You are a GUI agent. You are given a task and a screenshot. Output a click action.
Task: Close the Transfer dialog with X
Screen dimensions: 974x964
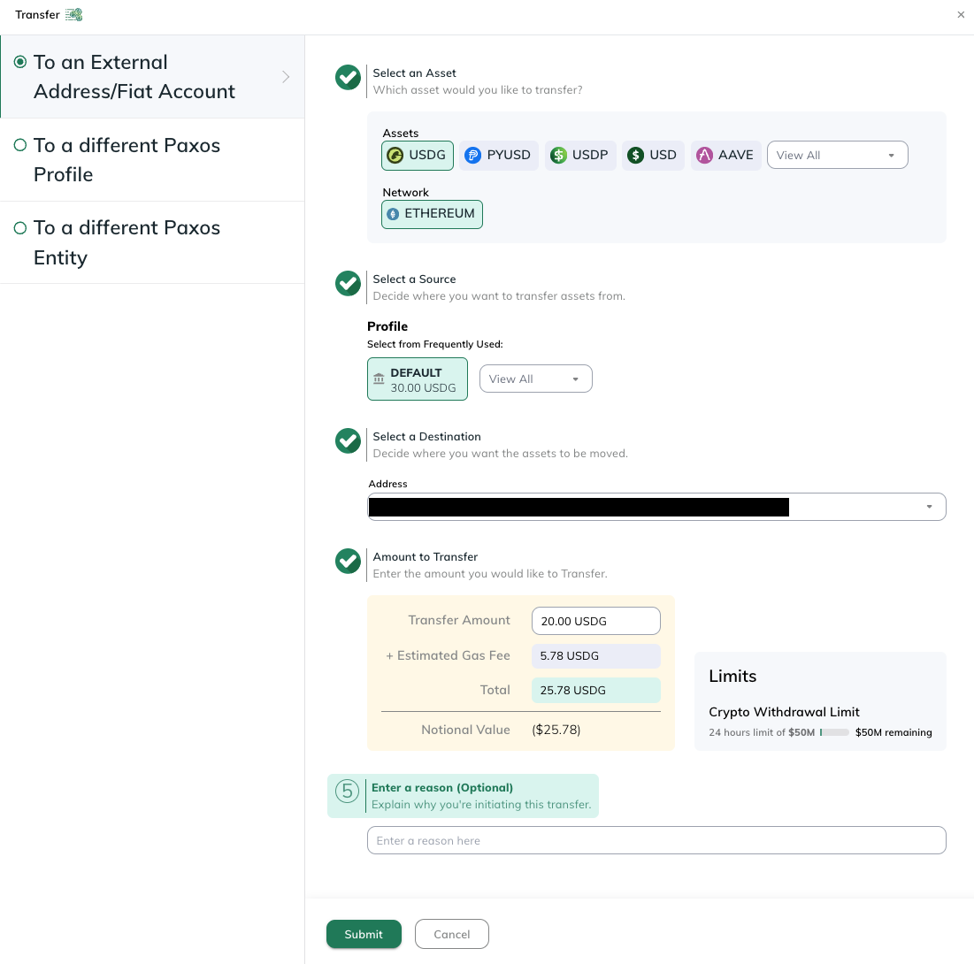[961, 14]
